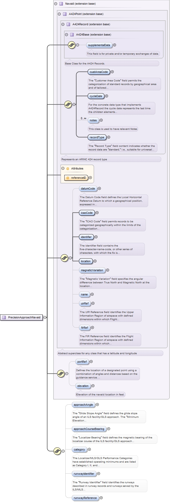This screenshot has width=170, height=502.
Task: Collapse the Attributes group
Action: [x=63, y=168]
